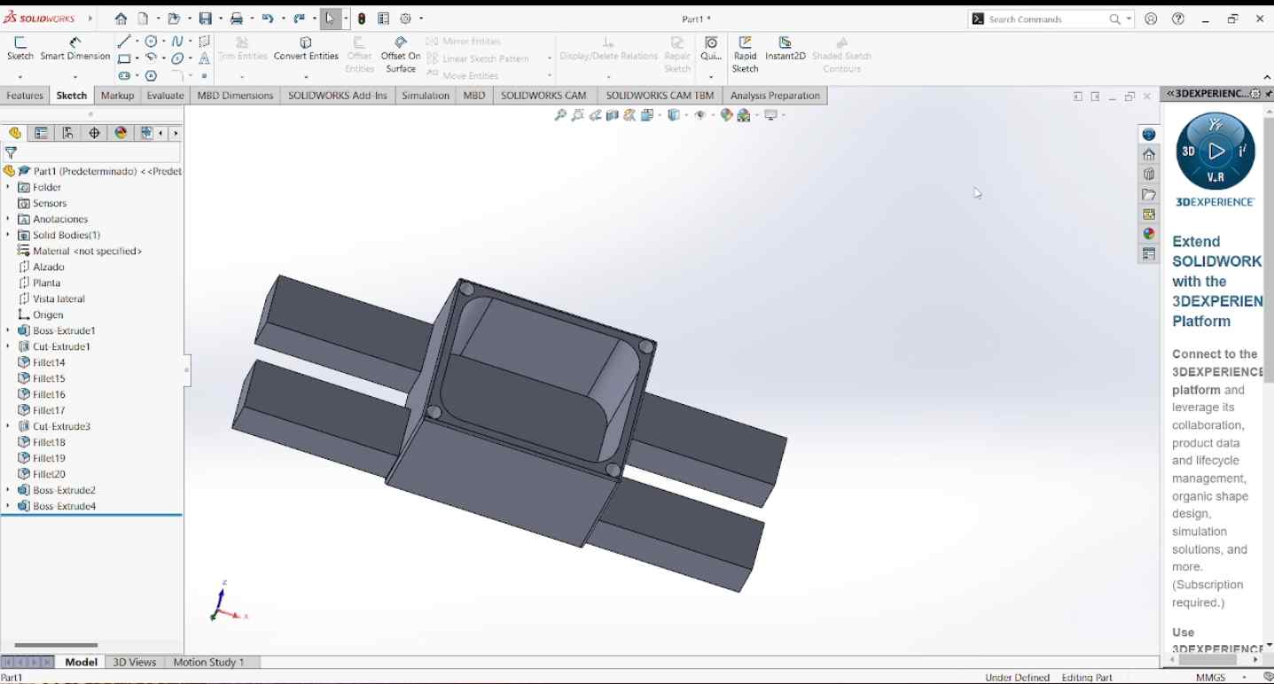Image resolution: width=1274 pixels, height=684 pixels.
Task: Create a new document with the New icon
Action: [x=143, y=19]
